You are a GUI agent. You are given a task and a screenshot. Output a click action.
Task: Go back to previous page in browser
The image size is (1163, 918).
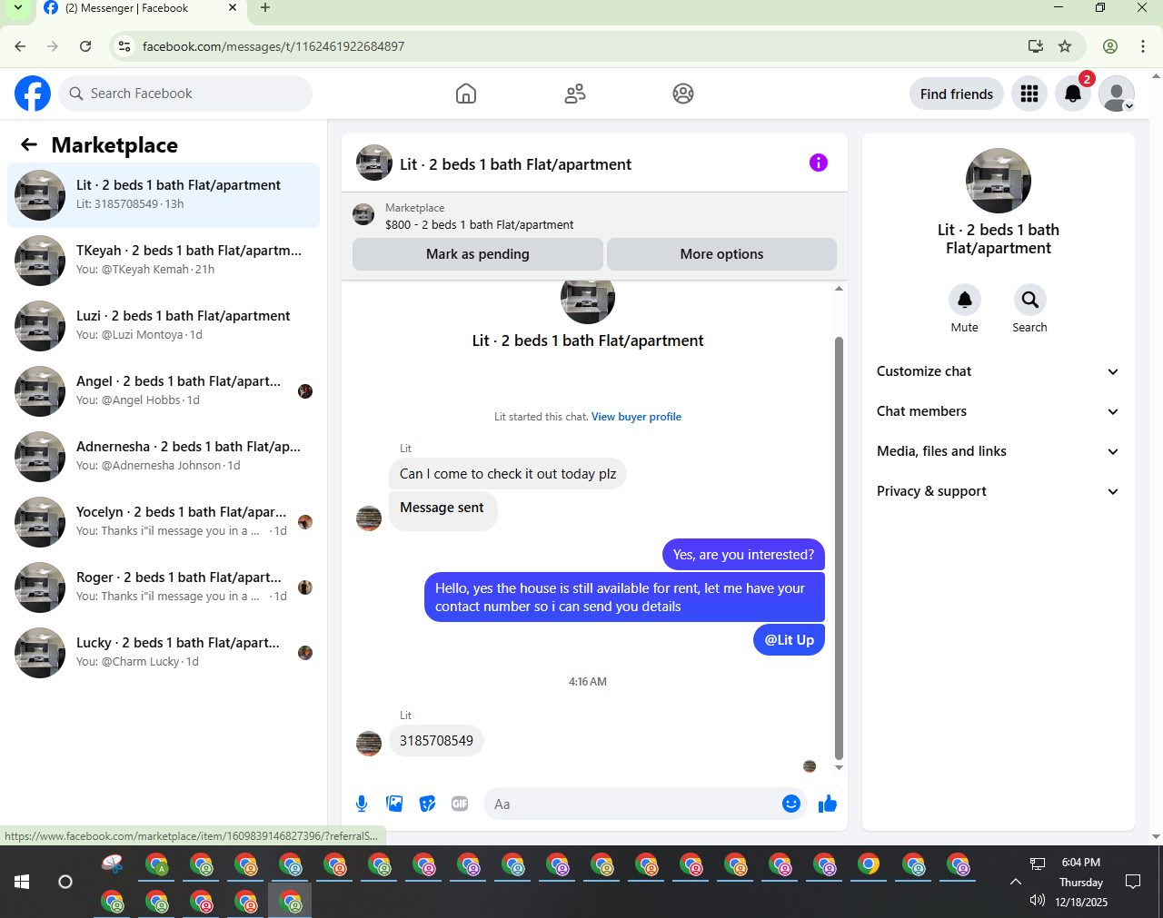(x=20, y=46)
